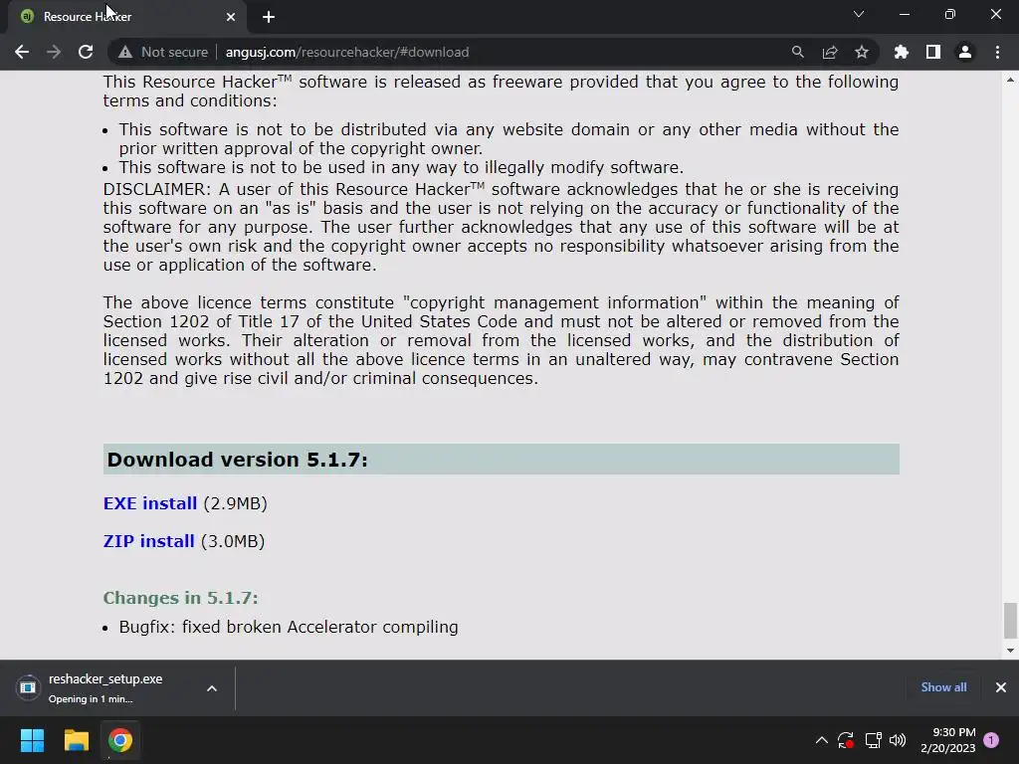Share this page via the share icon
This screenshot has width=1019, height=764.
(x=830, y=52)
